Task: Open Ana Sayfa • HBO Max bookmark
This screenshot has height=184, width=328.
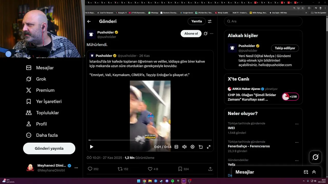Action: click(278, 13)
